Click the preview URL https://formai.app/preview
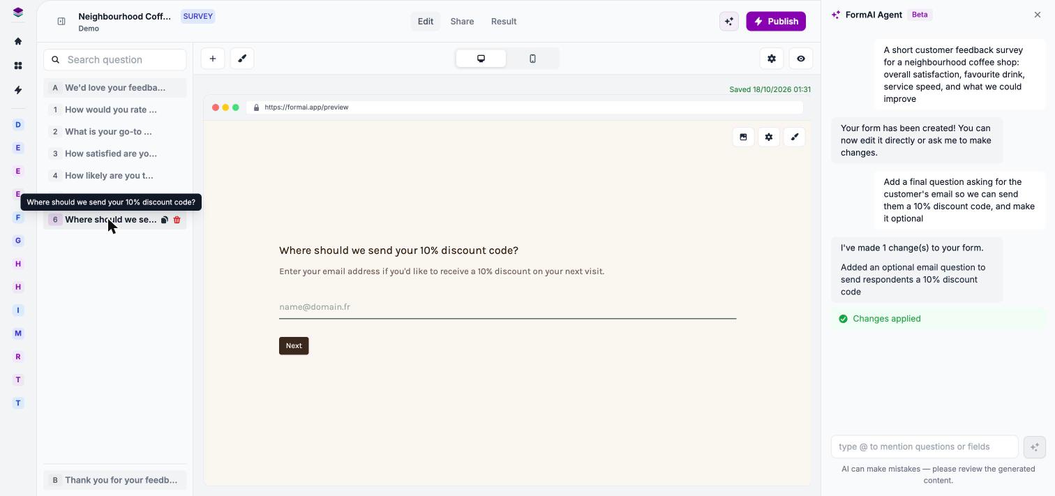Screen dimensions: 1055x496 [x=306, y=107]
